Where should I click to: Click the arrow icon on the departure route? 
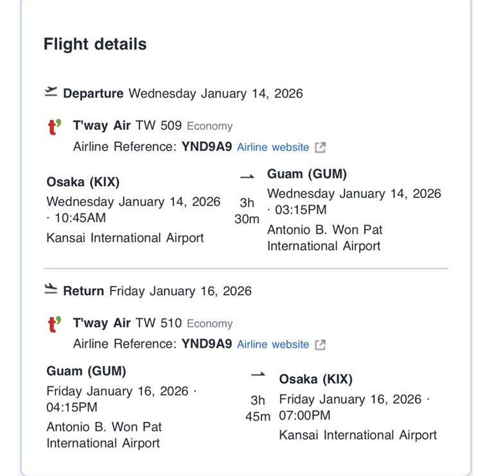click(247, 175)
